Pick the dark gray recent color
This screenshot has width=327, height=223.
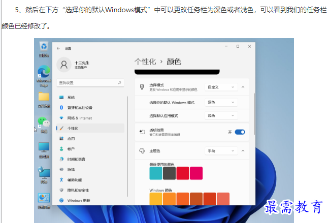click(x=169, y=173)
